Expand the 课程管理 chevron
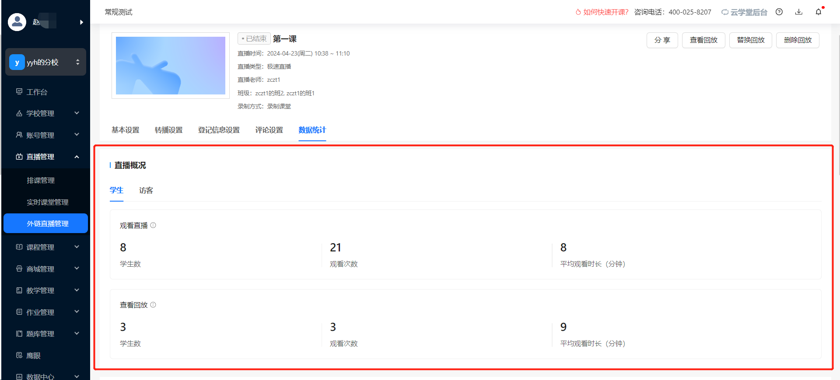The image size is (840, 380). click(77, 247)
